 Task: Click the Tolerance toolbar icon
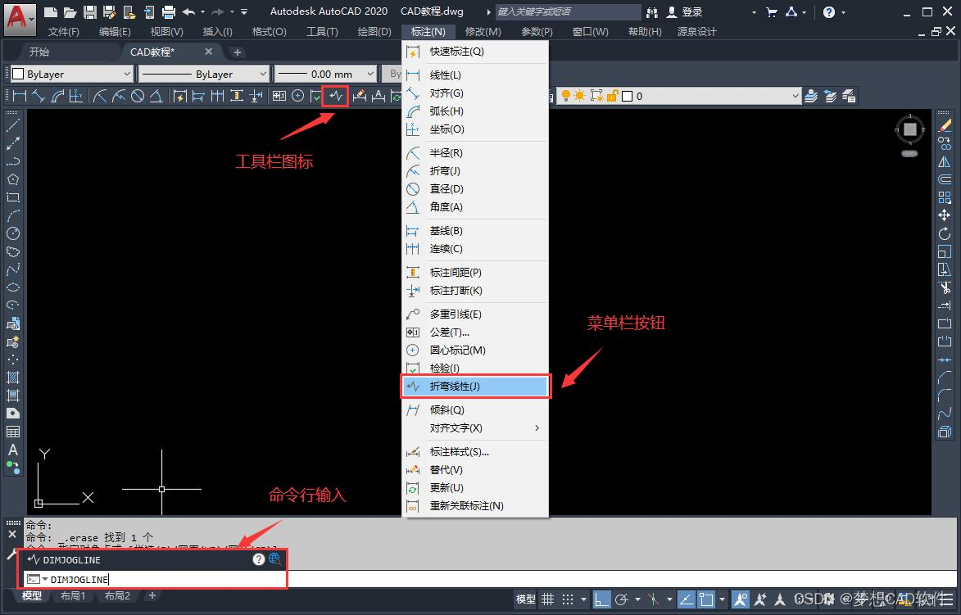coord(279,96)
